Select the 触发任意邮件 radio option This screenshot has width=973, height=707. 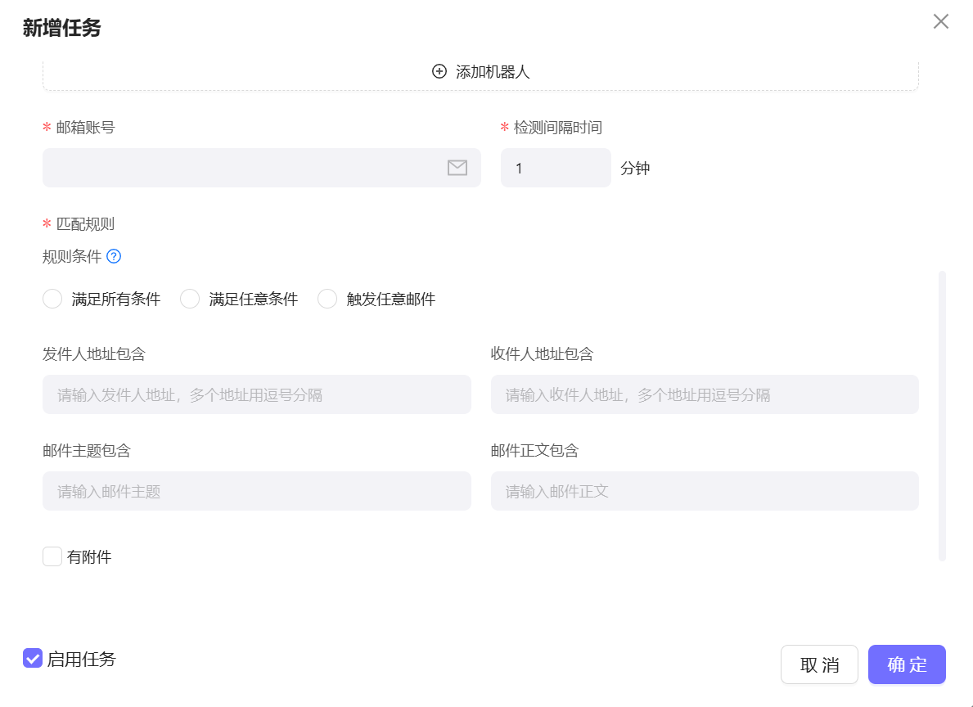(x=327, y=299)
